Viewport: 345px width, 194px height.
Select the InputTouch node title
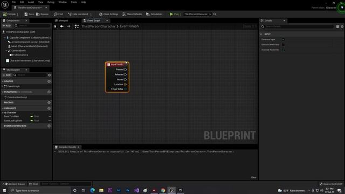click(x=117, y=65)
